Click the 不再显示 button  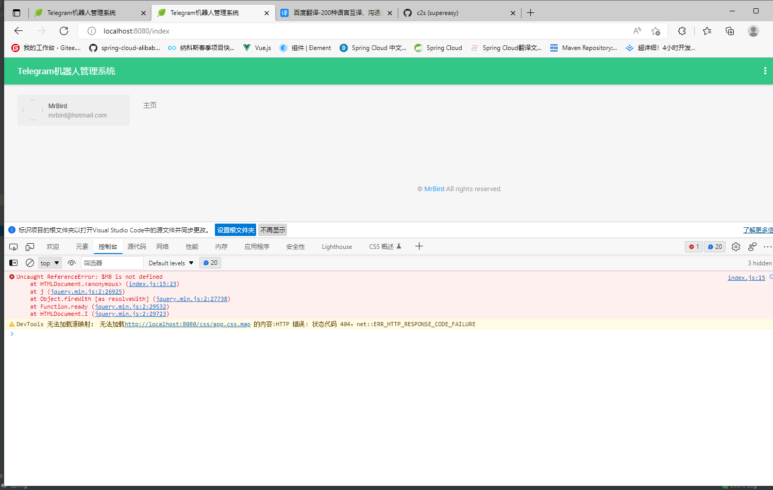[x=273, y=230]
